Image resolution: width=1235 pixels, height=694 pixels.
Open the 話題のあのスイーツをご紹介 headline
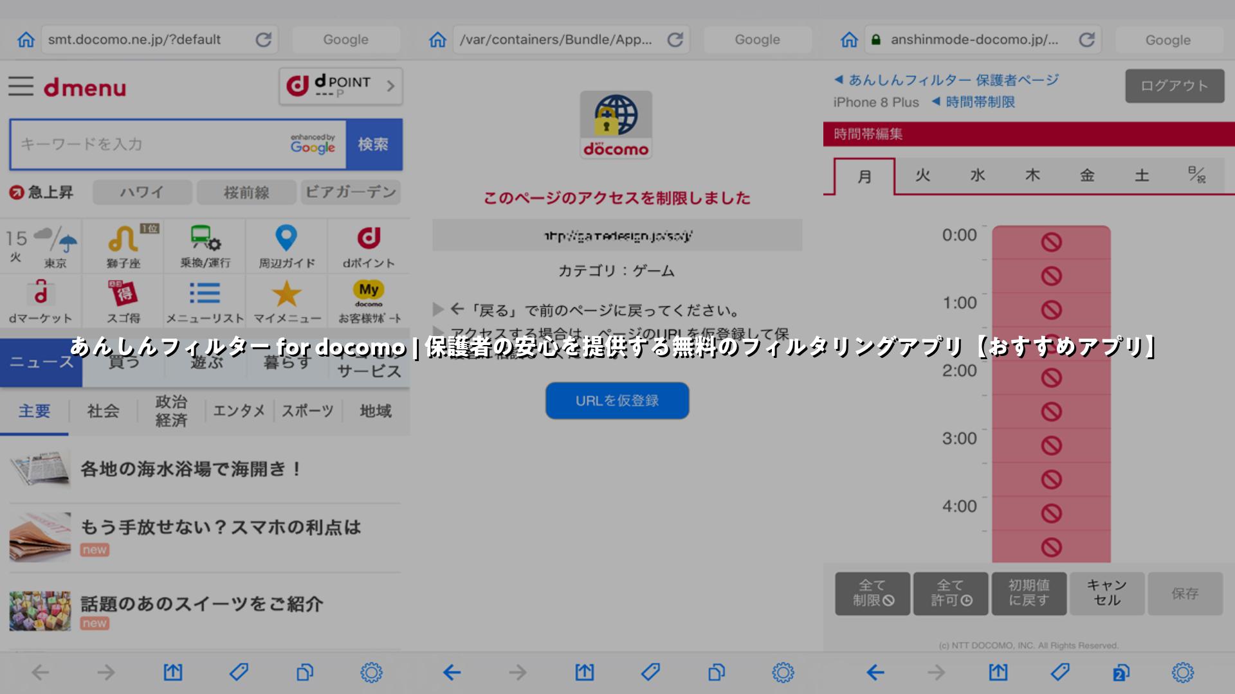[x=201, y=604]
